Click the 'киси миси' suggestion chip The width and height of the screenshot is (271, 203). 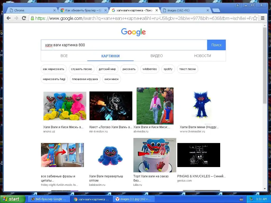(111, 79)
